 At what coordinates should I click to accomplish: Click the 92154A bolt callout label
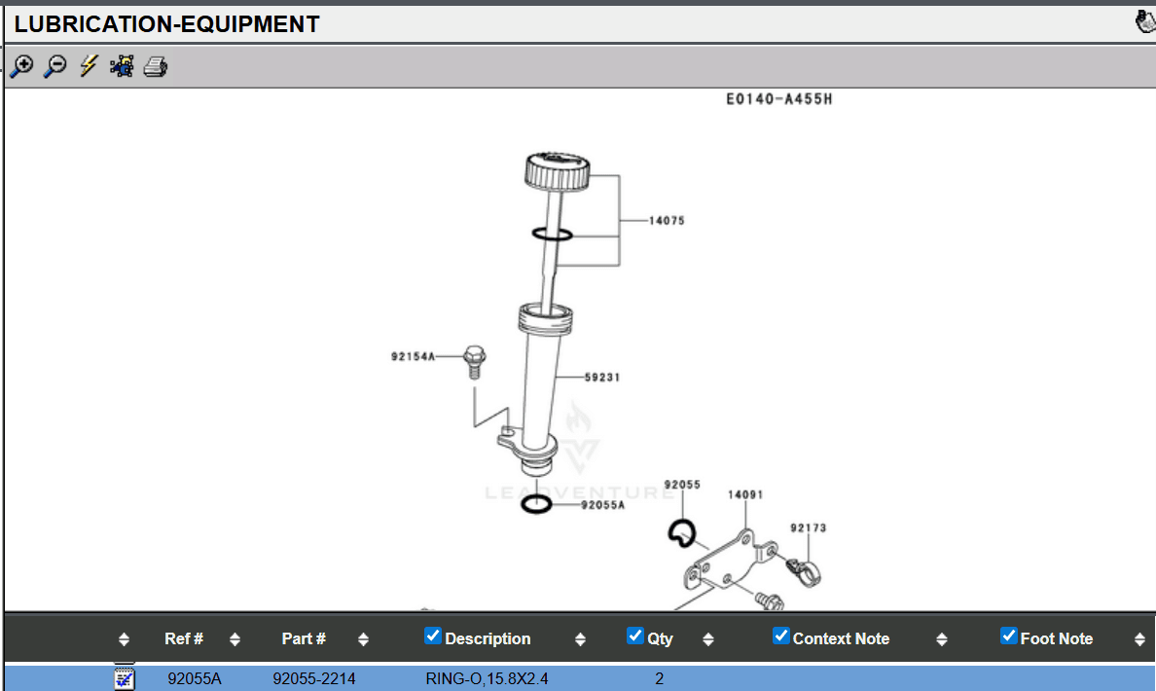click(413, 357)
